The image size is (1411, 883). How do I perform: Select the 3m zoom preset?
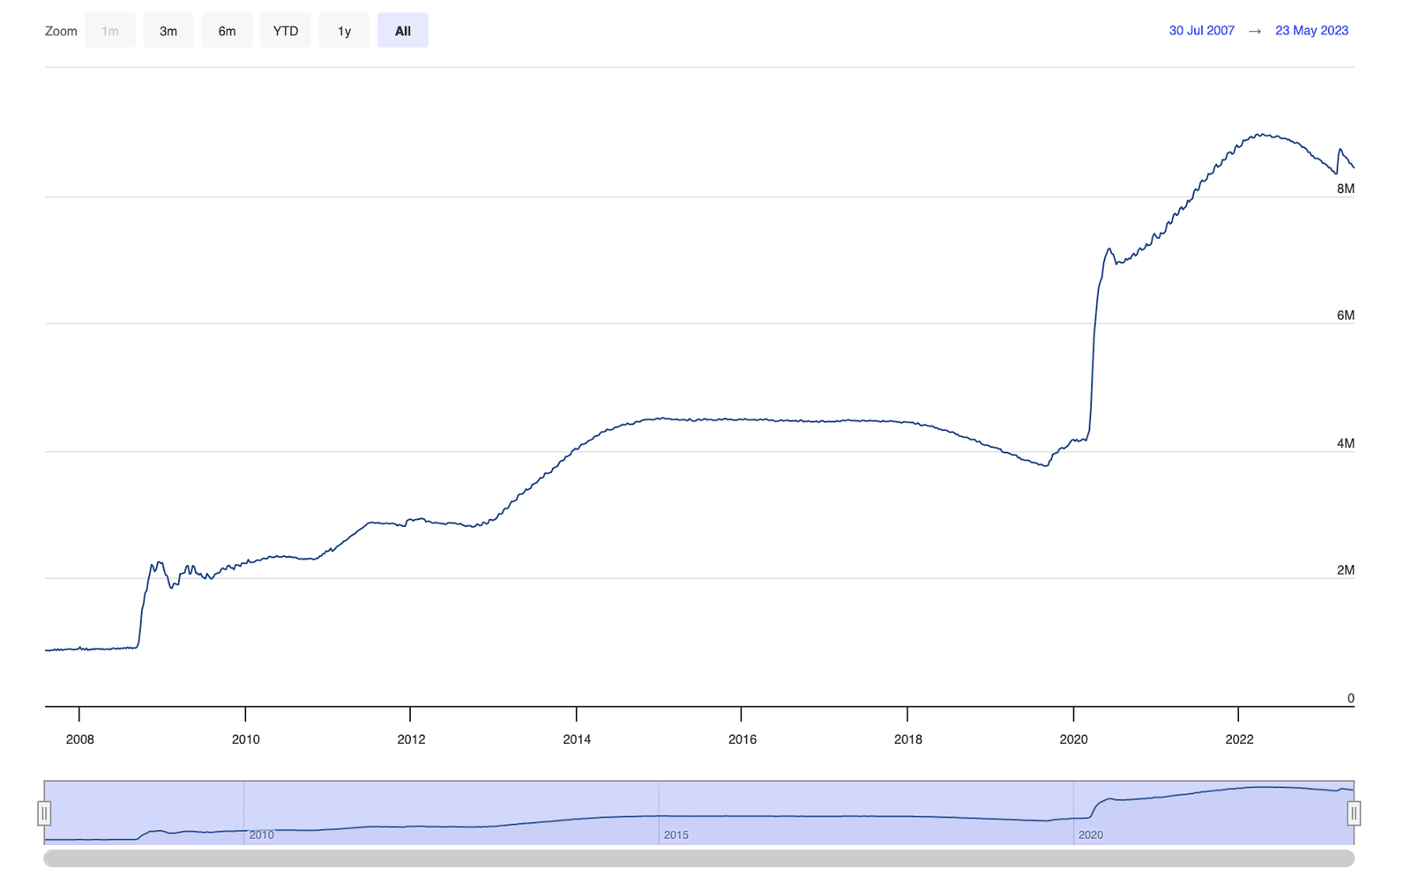168,30
